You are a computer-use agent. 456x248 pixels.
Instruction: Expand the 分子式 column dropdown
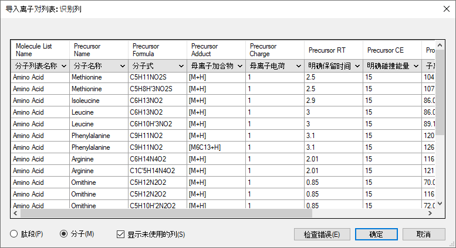181,66
